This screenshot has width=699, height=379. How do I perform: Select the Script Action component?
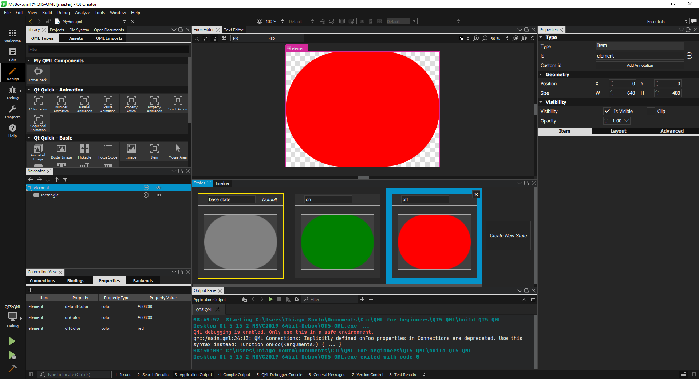[178, 104]
